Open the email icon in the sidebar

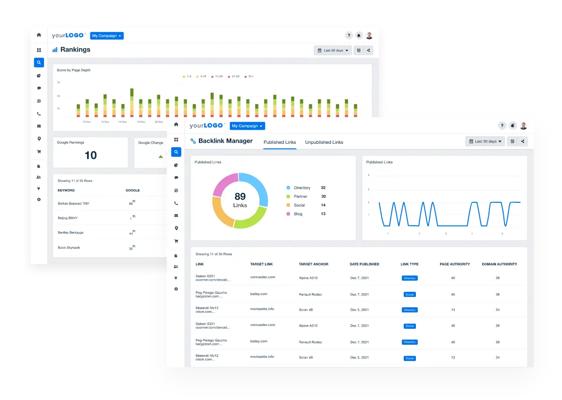point(176,215)
